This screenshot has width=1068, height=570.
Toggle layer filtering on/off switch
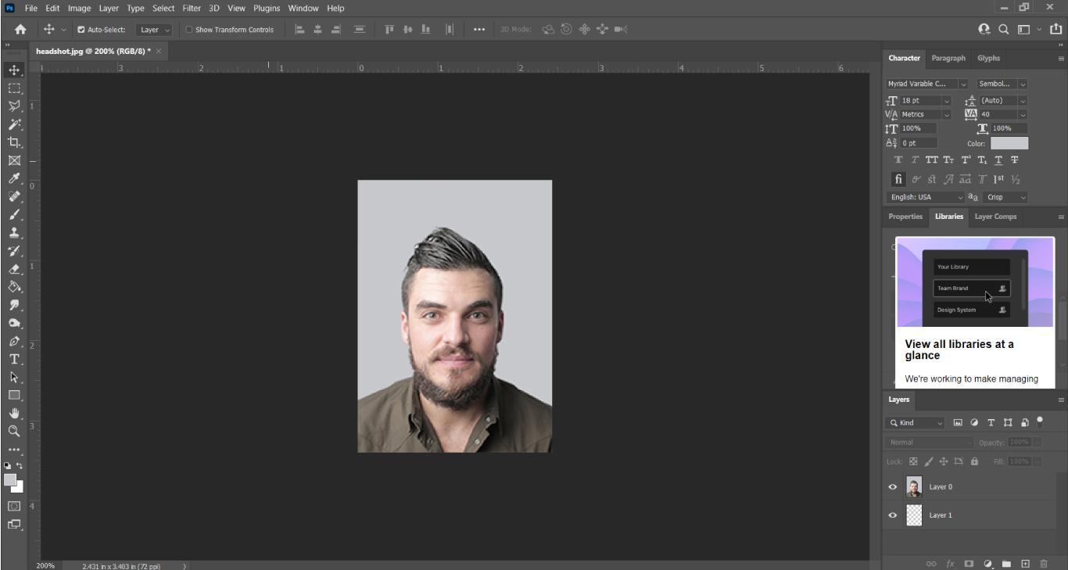click(x=1040, y=421)
